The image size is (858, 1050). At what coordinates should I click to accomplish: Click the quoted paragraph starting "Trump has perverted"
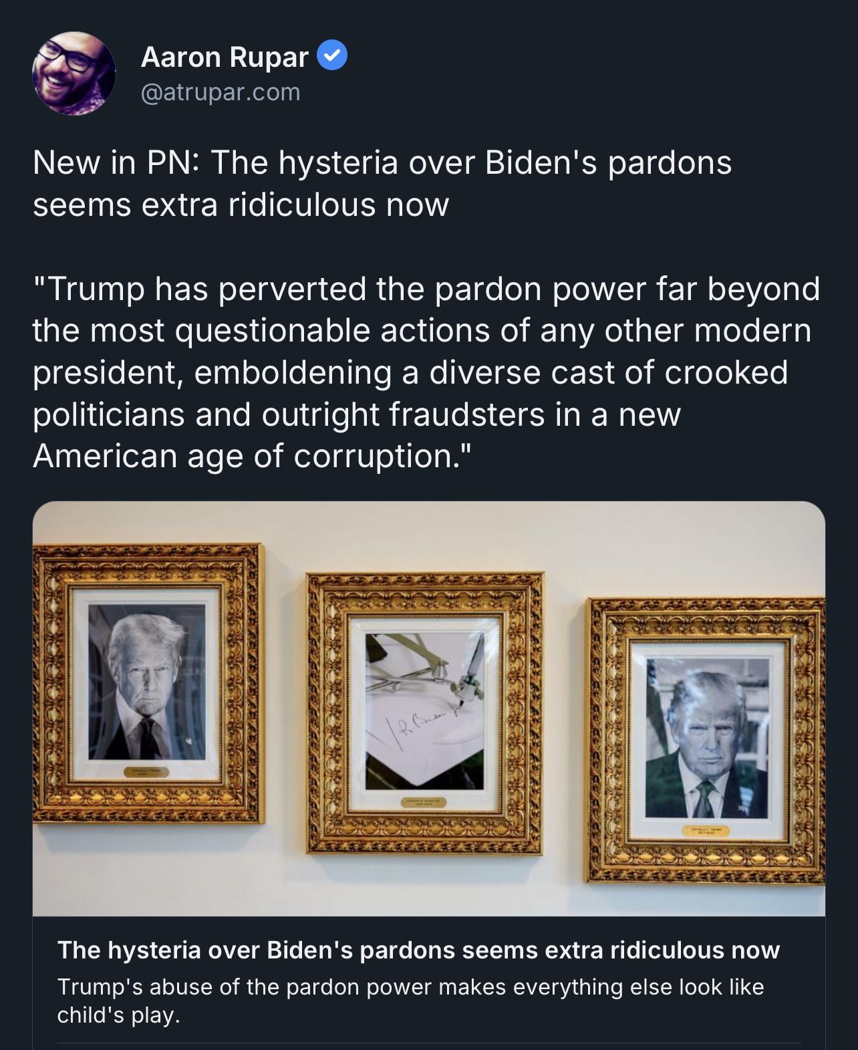426,372
